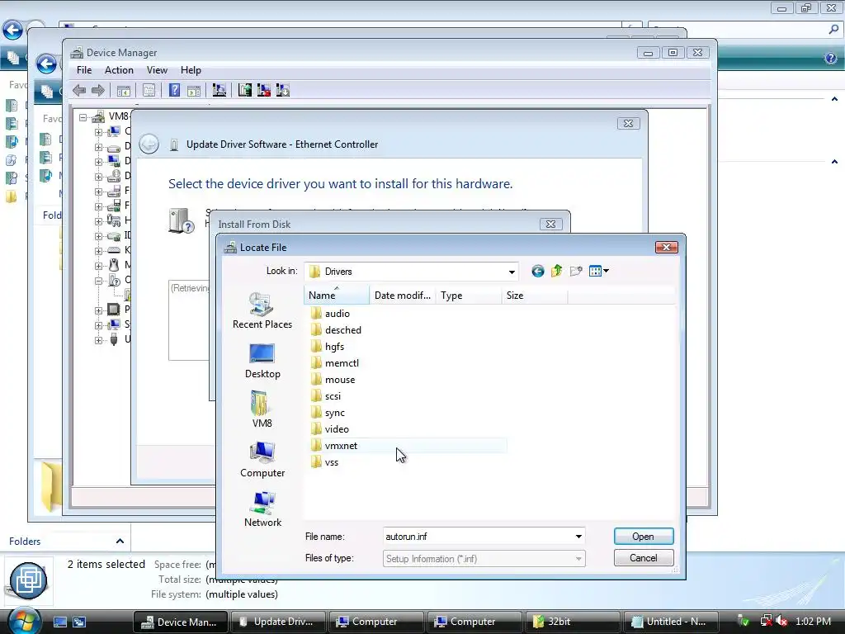Click Scan for hardware changes icon
The image size is (845, 634).
[220, 90]
